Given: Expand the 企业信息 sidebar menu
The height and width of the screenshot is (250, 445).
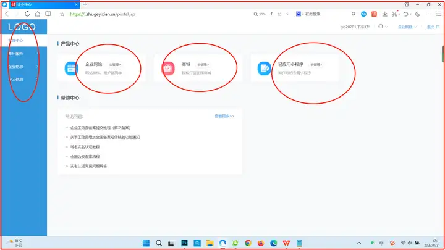Looking at the screenshot, I should 24,66.
